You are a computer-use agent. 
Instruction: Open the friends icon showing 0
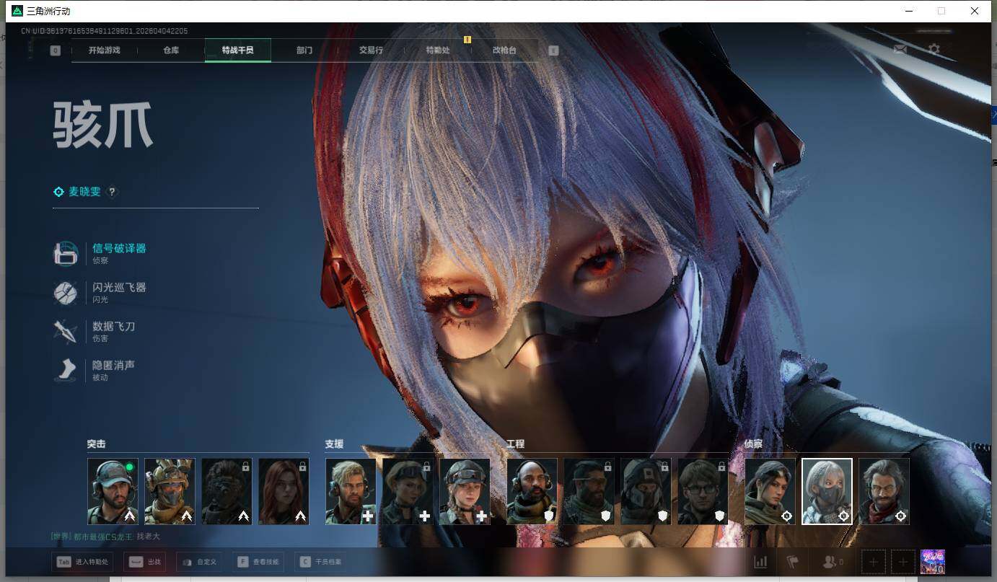pyautogui.click(x=833, y=562)
